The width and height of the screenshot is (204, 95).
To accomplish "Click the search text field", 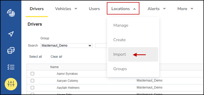I will 101,46.
